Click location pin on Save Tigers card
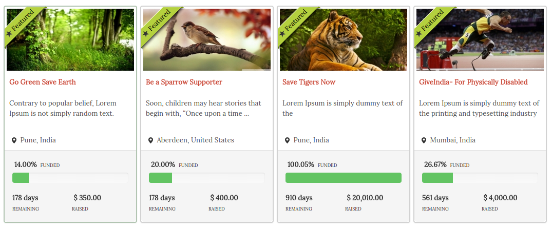552x230 pixels. [x=287, y=140]
